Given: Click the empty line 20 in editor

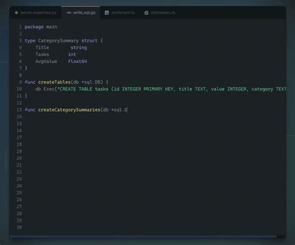Looking at the screenshot, I should pos(154,158).
